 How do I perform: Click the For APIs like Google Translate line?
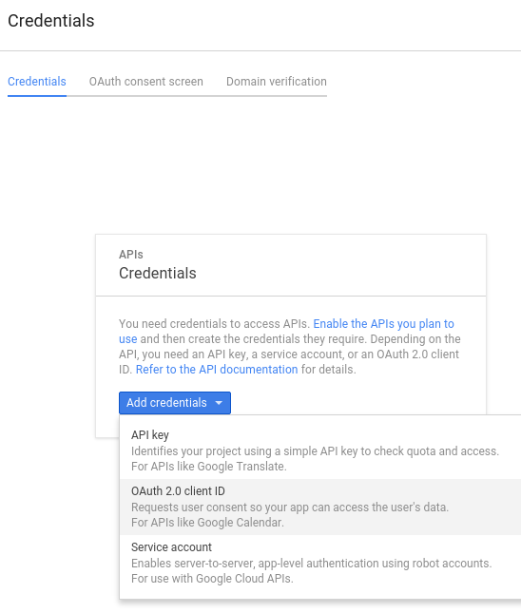click(x=209, y=467)
